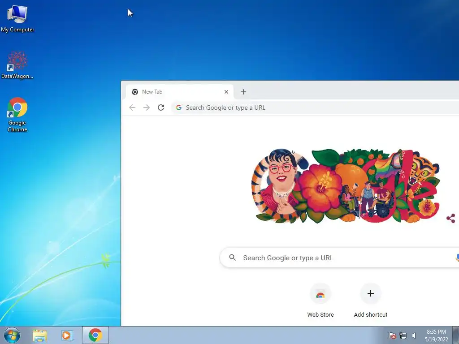The image size is (459, 344).
Task: Click the Add shortcut label
Action: pyautogui.click(x=371, y=315)
